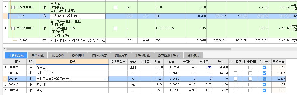
Task: Switch to the 工料机显示 tab
Action: [16, 55]
